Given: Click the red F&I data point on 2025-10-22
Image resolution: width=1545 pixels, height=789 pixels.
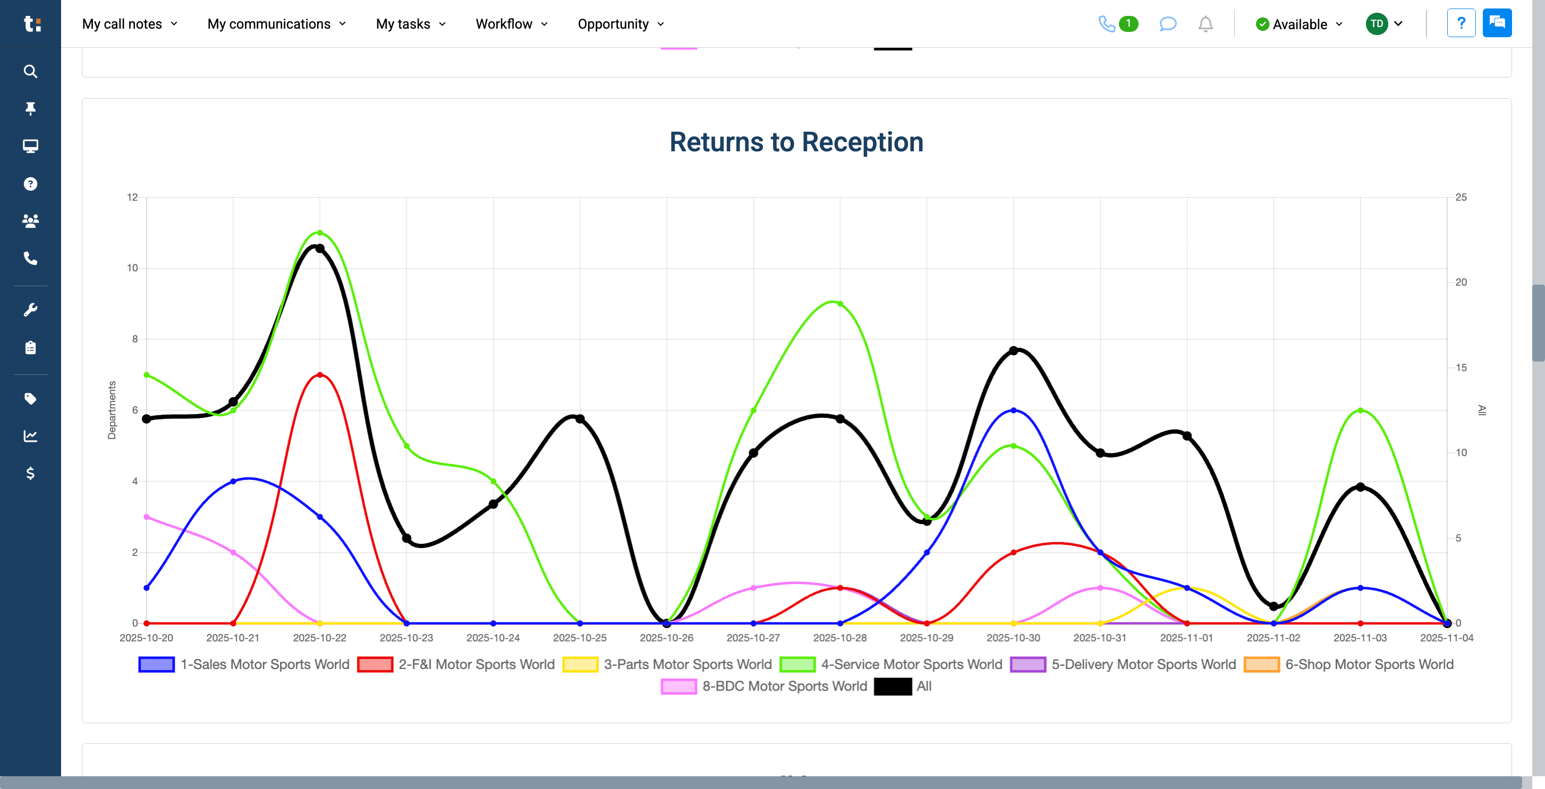Looking at the screenshot, I should (x=320, y=375).
